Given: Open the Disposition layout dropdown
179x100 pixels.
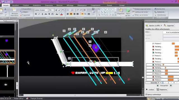Looking at the screenshot, I should [26, 9].
